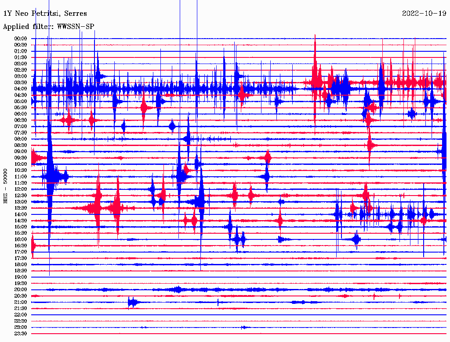
Task: Click the 13:30 time row label
Action: [x=21, y=208]
